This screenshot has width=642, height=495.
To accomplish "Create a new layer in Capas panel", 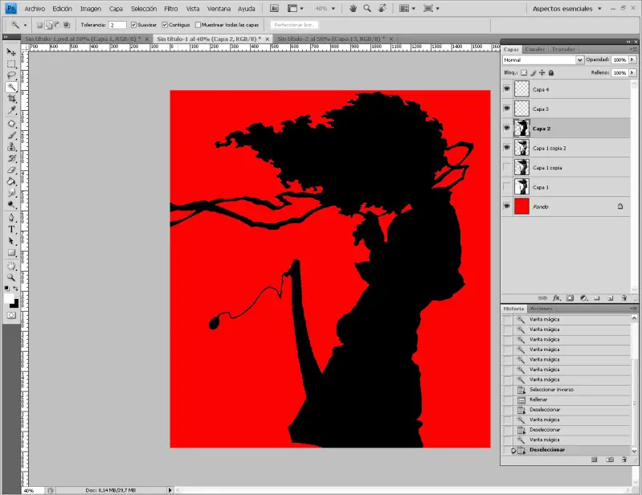I will point(611,298).
